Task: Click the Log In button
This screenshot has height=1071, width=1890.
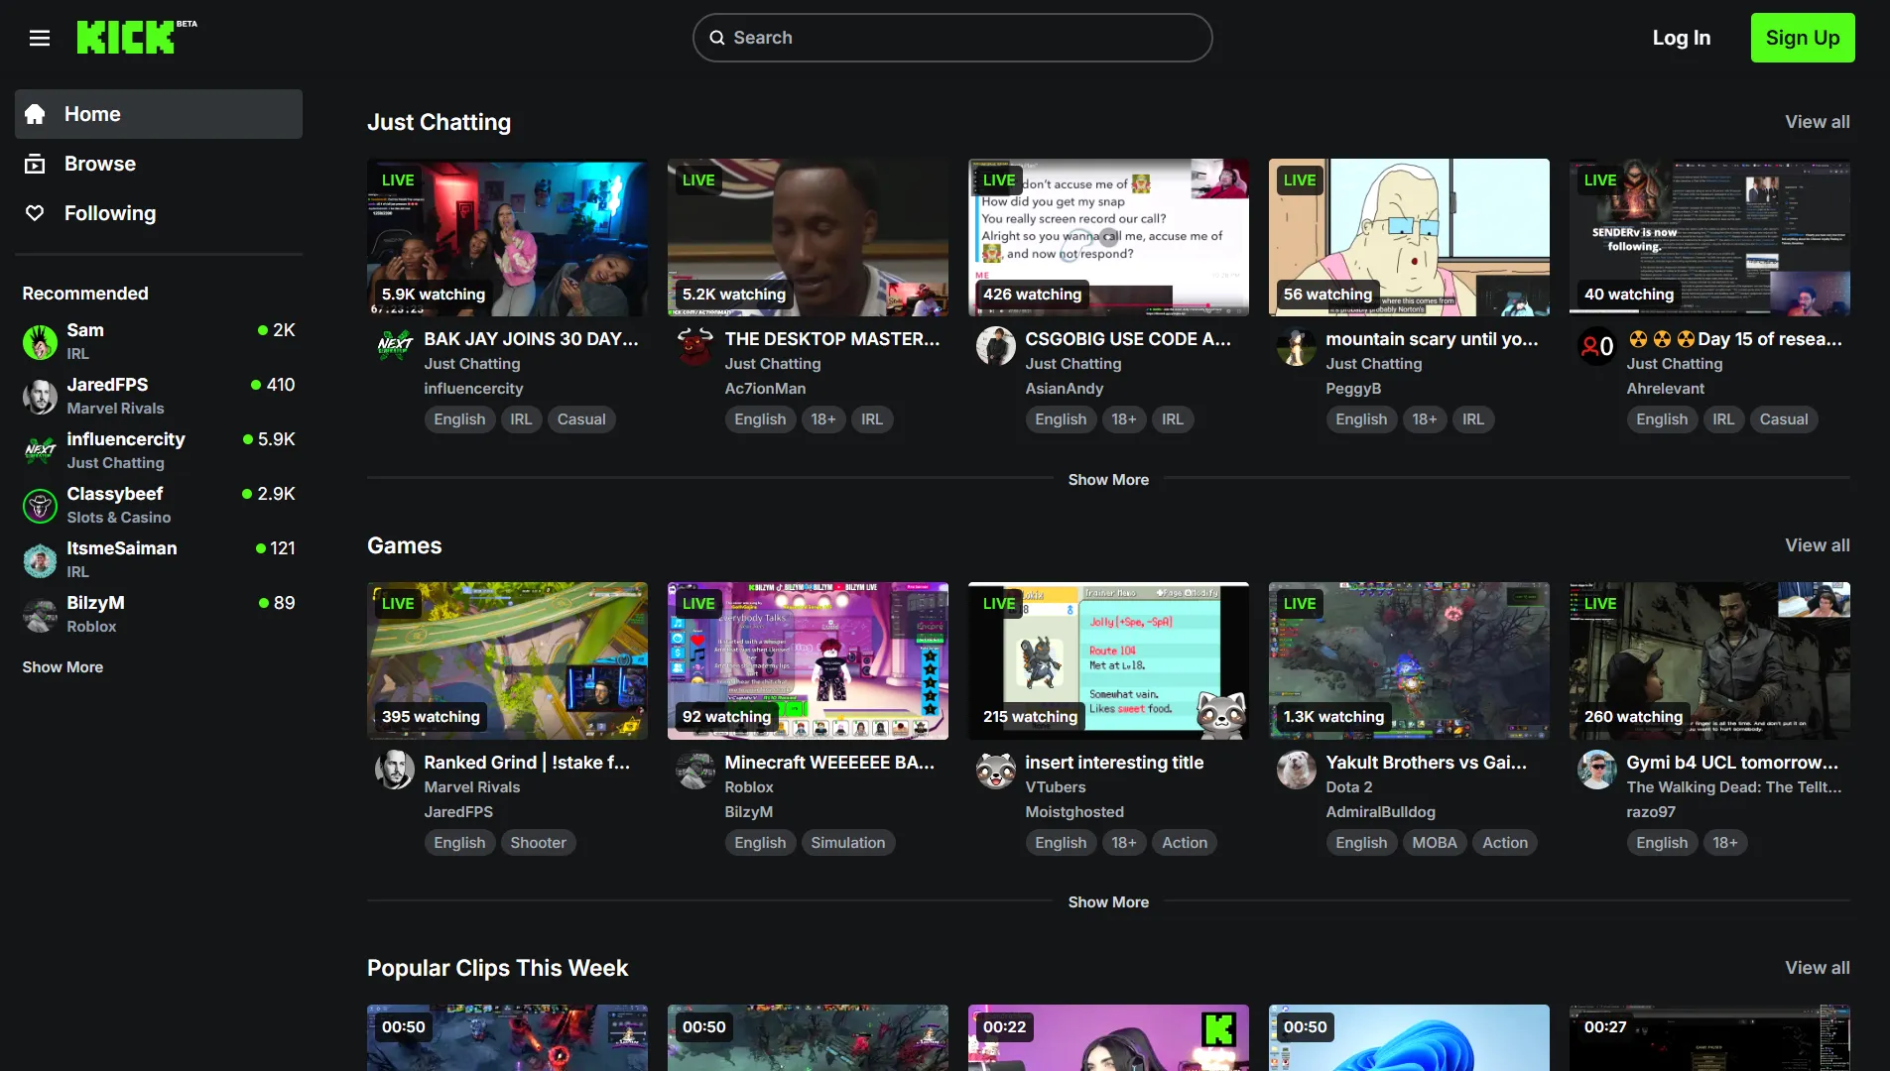Action: pos(1681,38)
